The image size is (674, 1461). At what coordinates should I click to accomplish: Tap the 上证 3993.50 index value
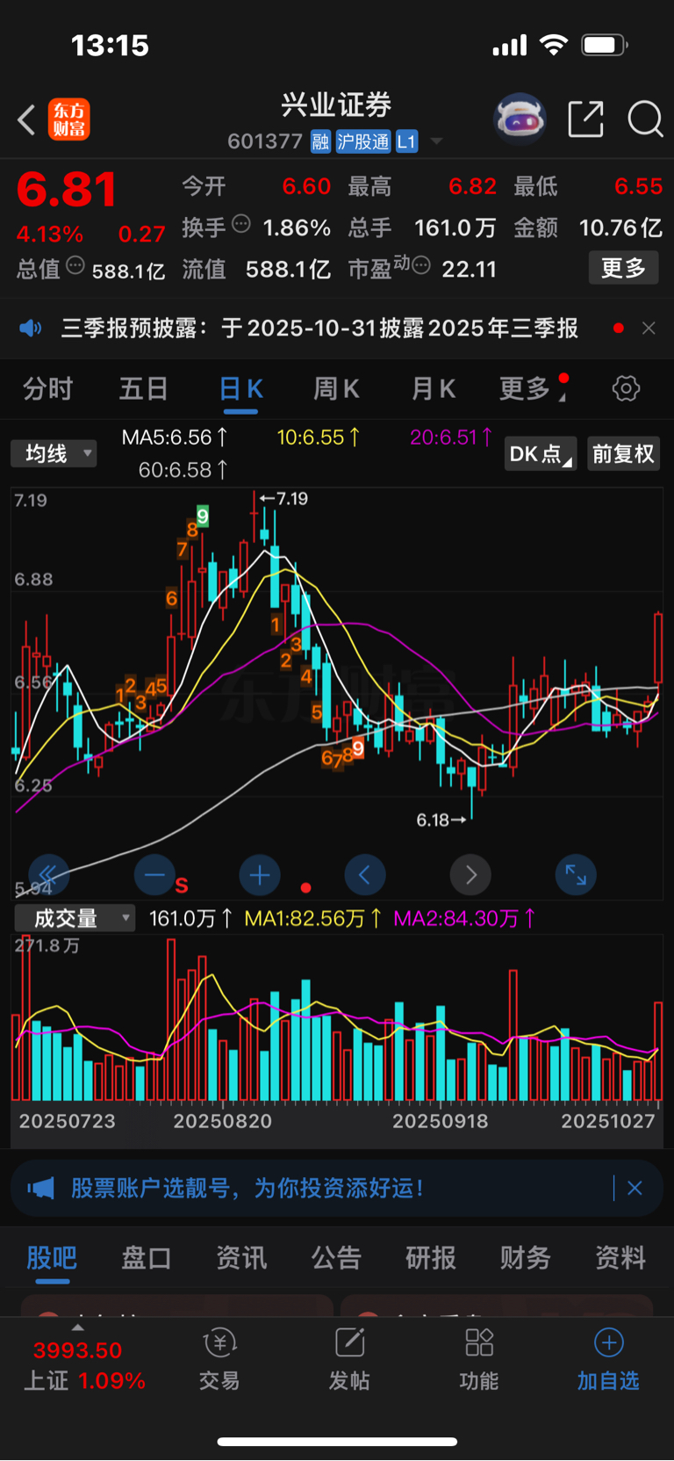coord(78,1350)
